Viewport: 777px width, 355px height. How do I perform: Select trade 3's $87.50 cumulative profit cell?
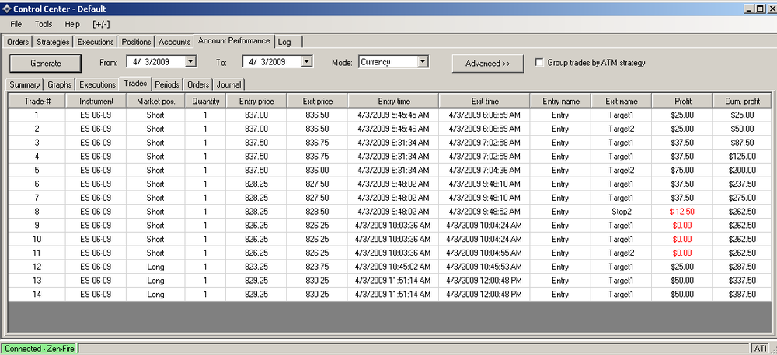742,143
